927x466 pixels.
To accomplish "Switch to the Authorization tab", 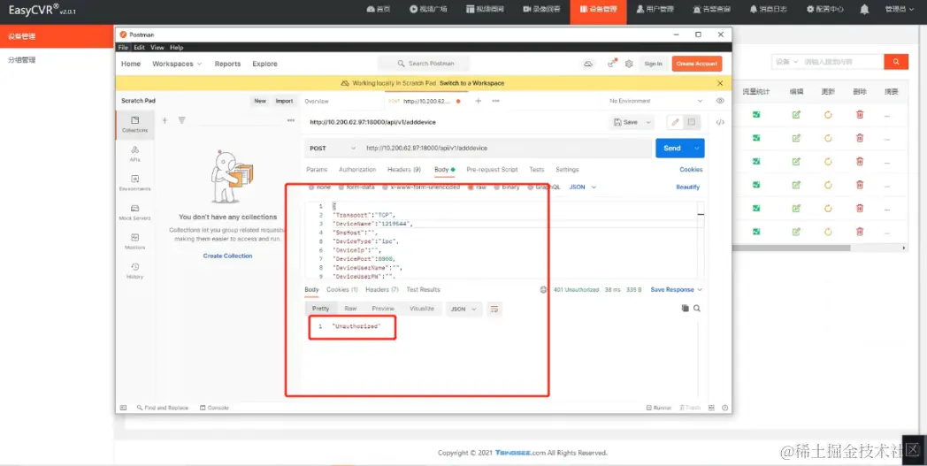I will [x=357, y=170].
